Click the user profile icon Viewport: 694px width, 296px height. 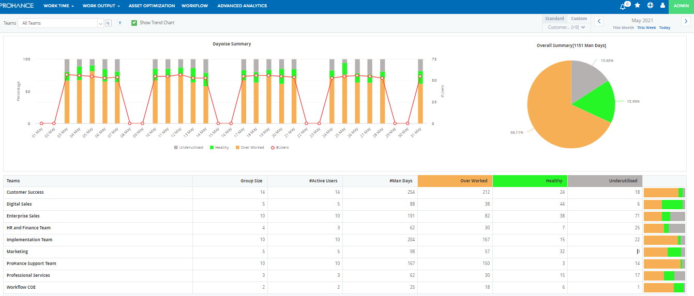(x=662, y=6)
